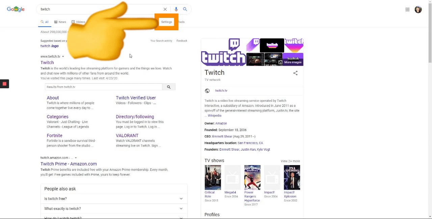Click the share icon in Twitch panel
The height and width of the screenshot is (219, 432).
tap(295, 73)
